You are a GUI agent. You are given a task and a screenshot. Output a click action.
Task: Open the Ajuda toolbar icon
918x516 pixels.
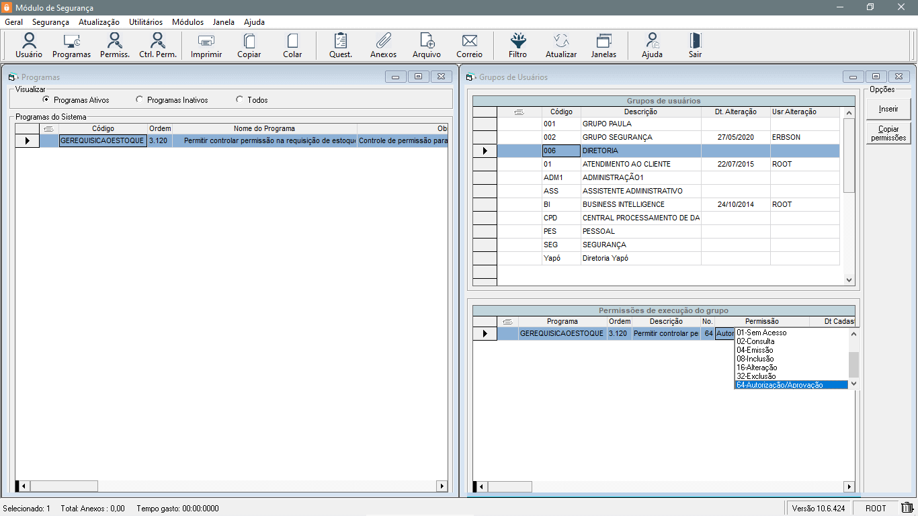(653, 46)
